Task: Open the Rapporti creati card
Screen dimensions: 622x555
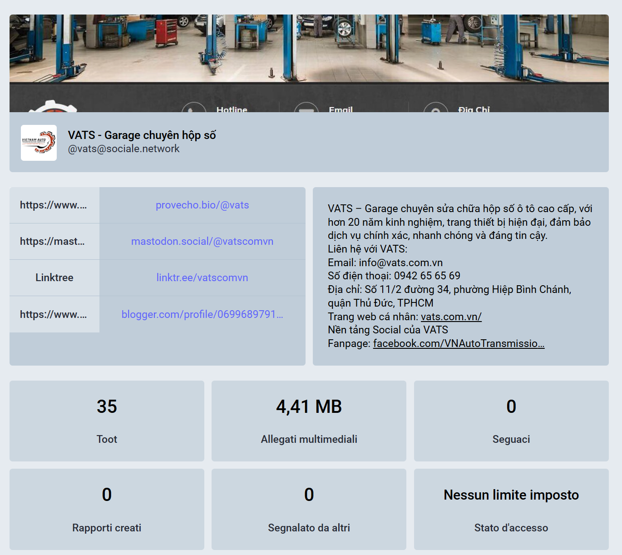Action: [x=107, y=510]
